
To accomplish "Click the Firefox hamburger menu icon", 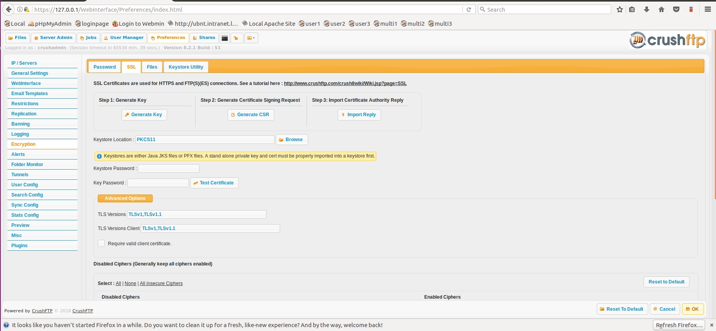I will [x=708, y=9].
